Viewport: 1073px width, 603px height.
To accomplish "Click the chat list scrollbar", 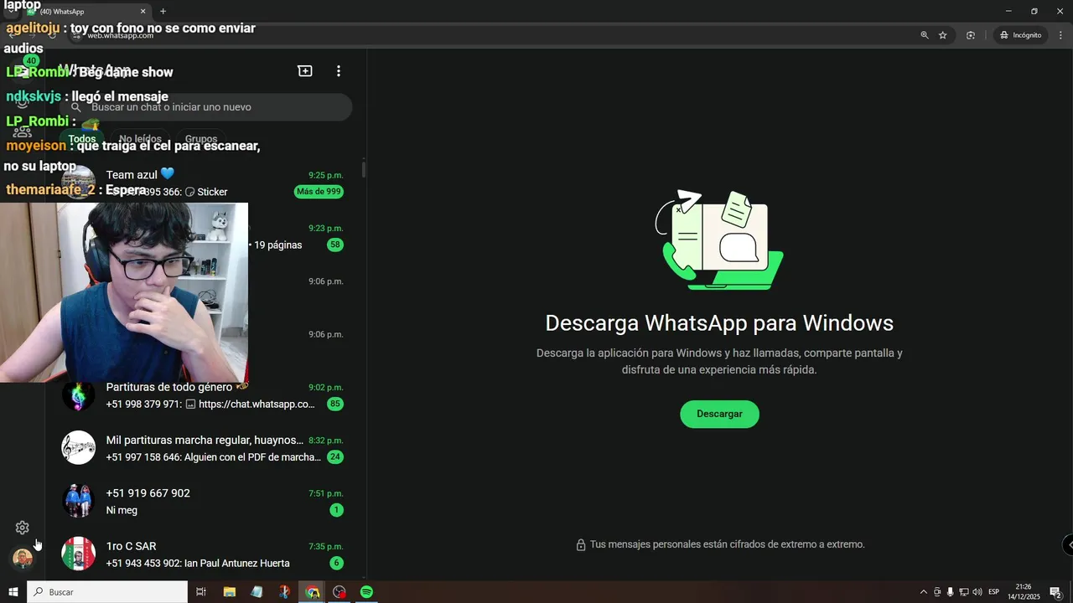I will [364, 170].
